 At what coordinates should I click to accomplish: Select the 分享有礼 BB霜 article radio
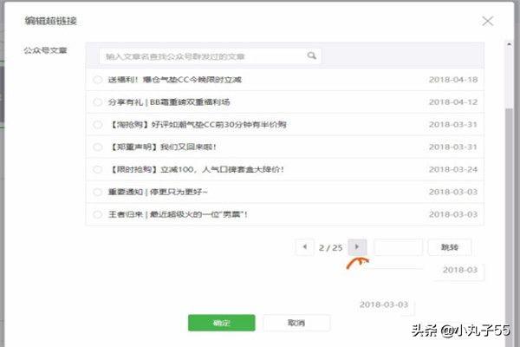pyautogui.click(x=97, y=102)
